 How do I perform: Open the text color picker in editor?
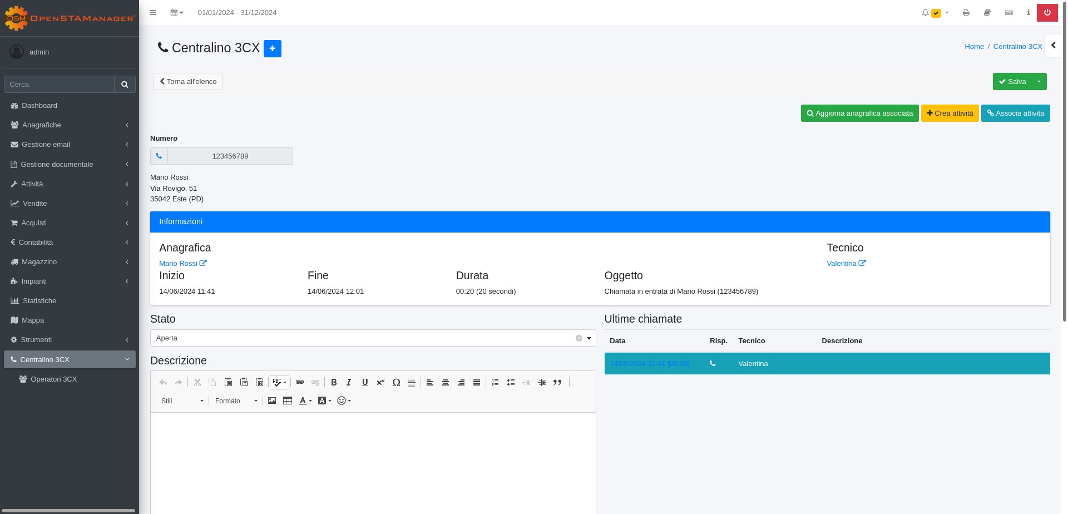(305, 401)
